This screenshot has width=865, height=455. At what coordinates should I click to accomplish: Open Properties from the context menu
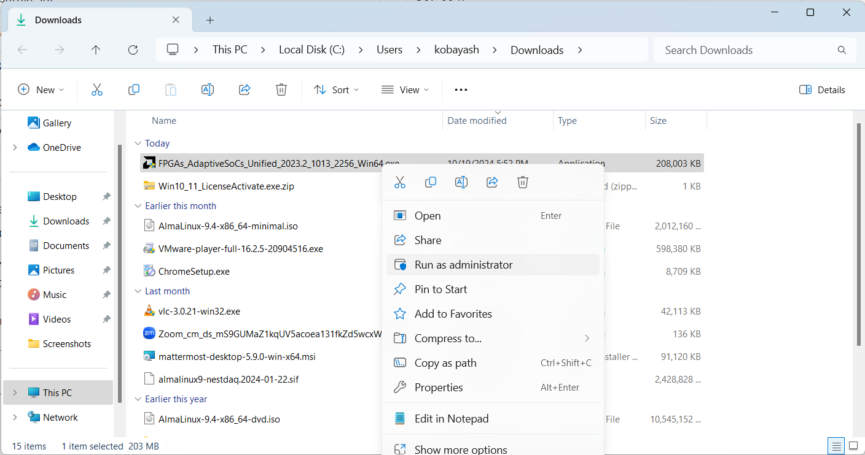[439, 388]
